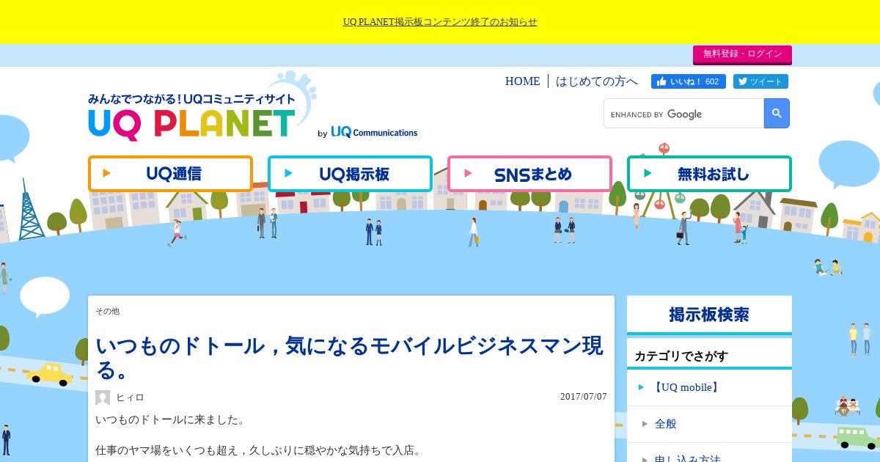Open the SNSまとめ navigation tab
This screenshot has width=880, height=462.
(529, 174)
